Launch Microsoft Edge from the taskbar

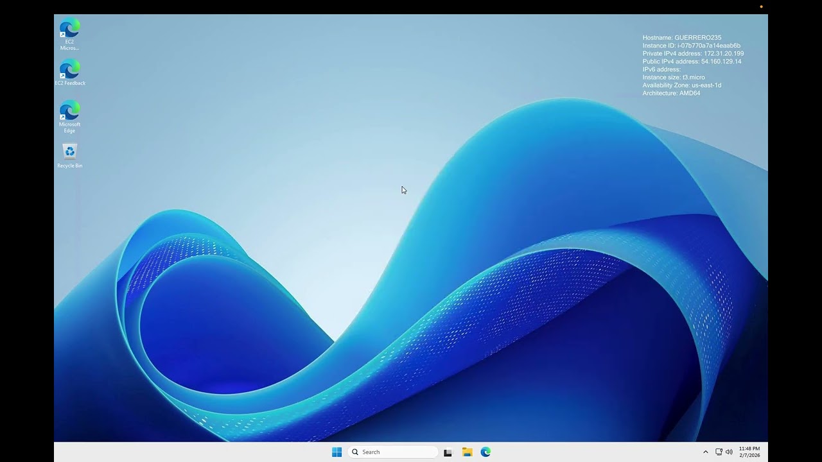(x=485, y=452)
